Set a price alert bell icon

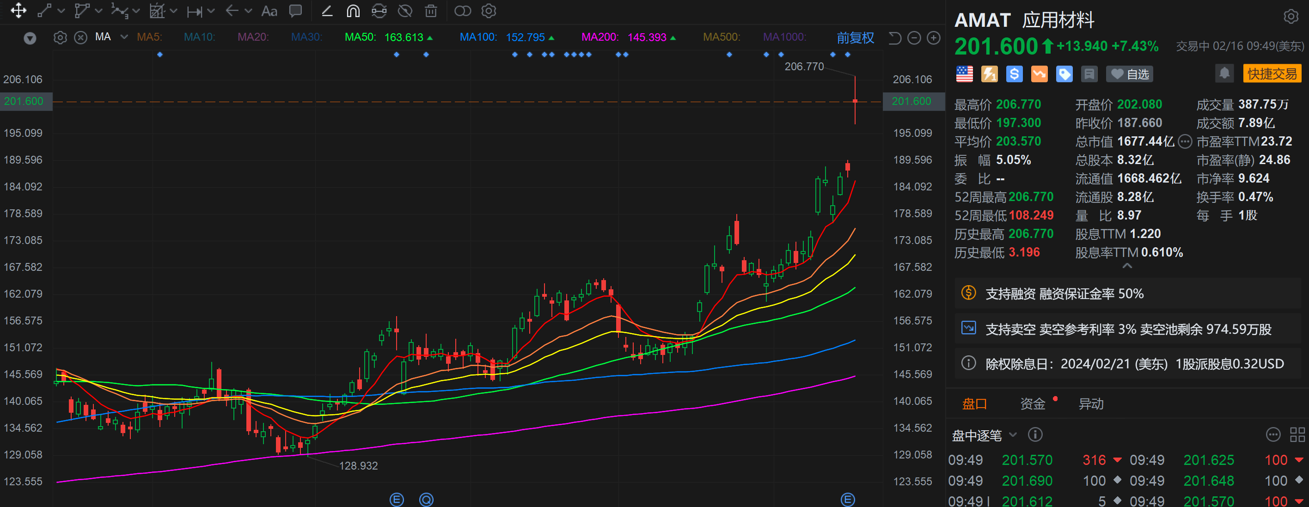1224,73
